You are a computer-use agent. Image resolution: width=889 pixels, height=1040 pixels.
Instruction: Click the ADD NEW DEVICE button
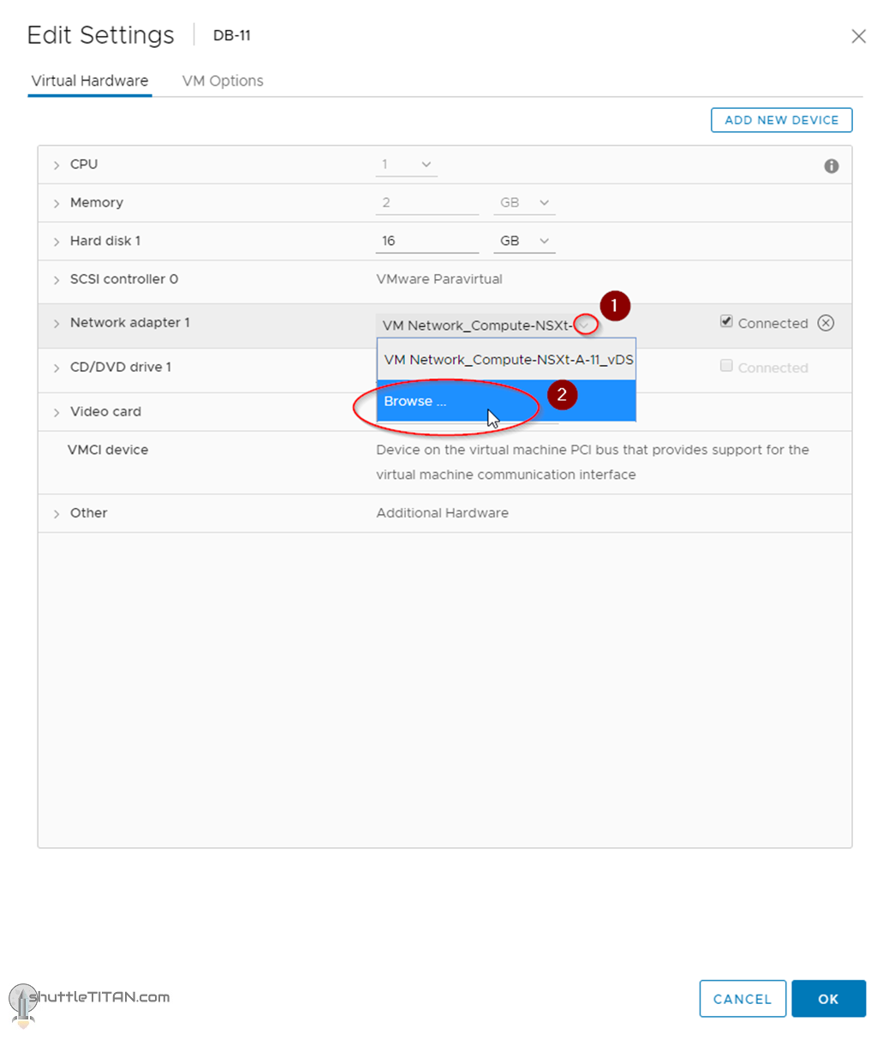click(x=781, y=120)
